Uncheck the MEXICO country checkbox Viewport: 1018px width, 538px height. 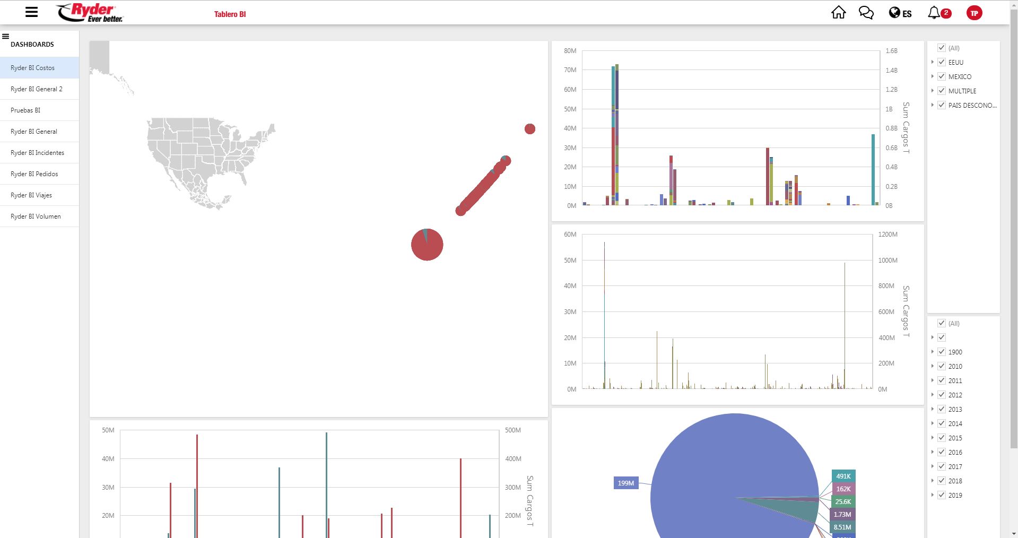[942, 76]
